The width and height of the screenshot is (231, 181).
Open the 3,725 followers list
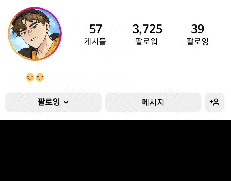(147, 29)
